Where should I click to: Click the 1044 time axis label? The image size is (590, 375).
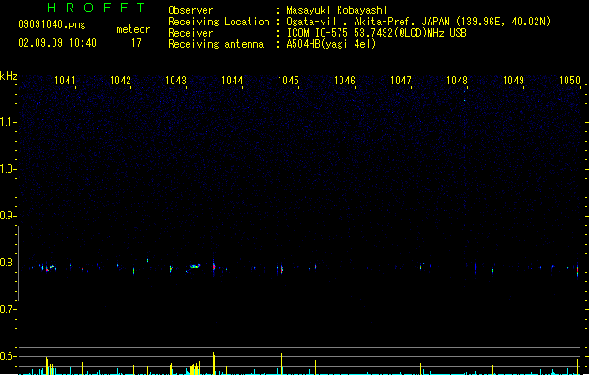pos(233,81)
